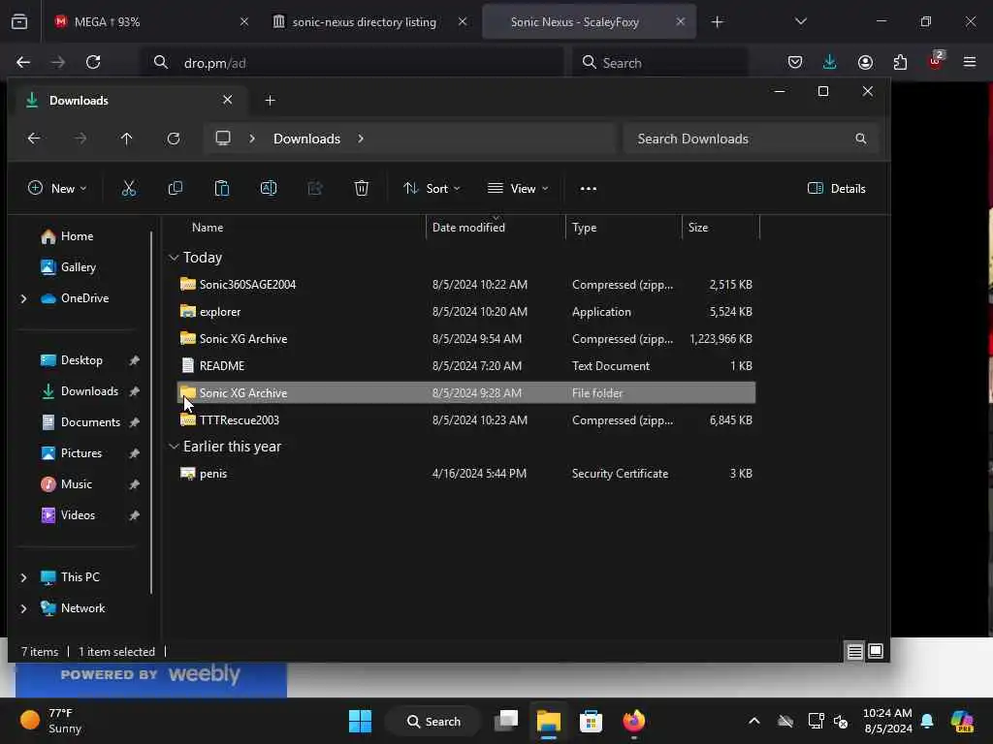Click the uBlock extension icon with badge

click(x=936, y=61)
